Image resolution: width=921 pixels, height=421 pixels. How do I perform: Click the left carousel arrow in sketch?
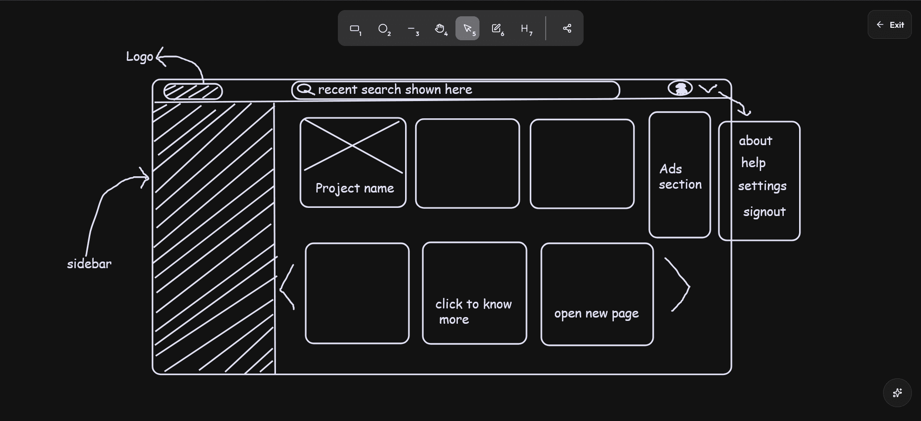pos(287,287)
